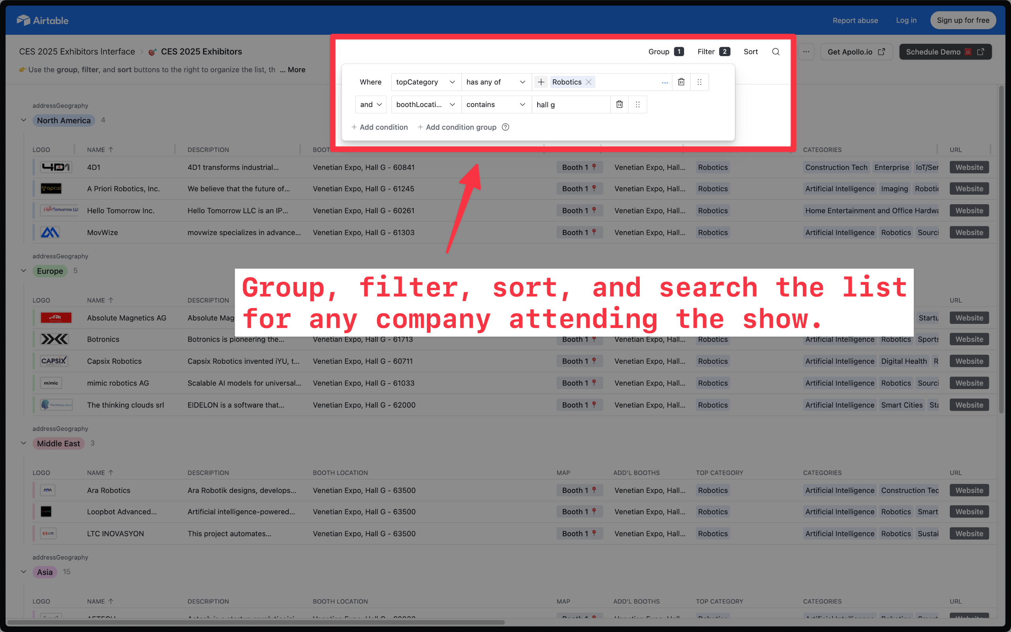1011x632 pixels.
Task: Collapse the Middle East group
Action: coord(23,443)
